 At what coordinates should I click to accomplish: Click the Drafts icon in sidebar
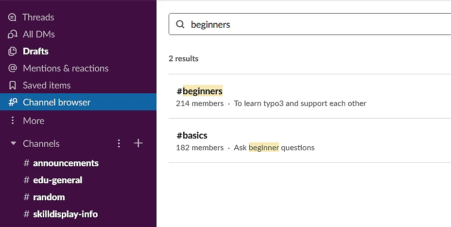(13, 52)
